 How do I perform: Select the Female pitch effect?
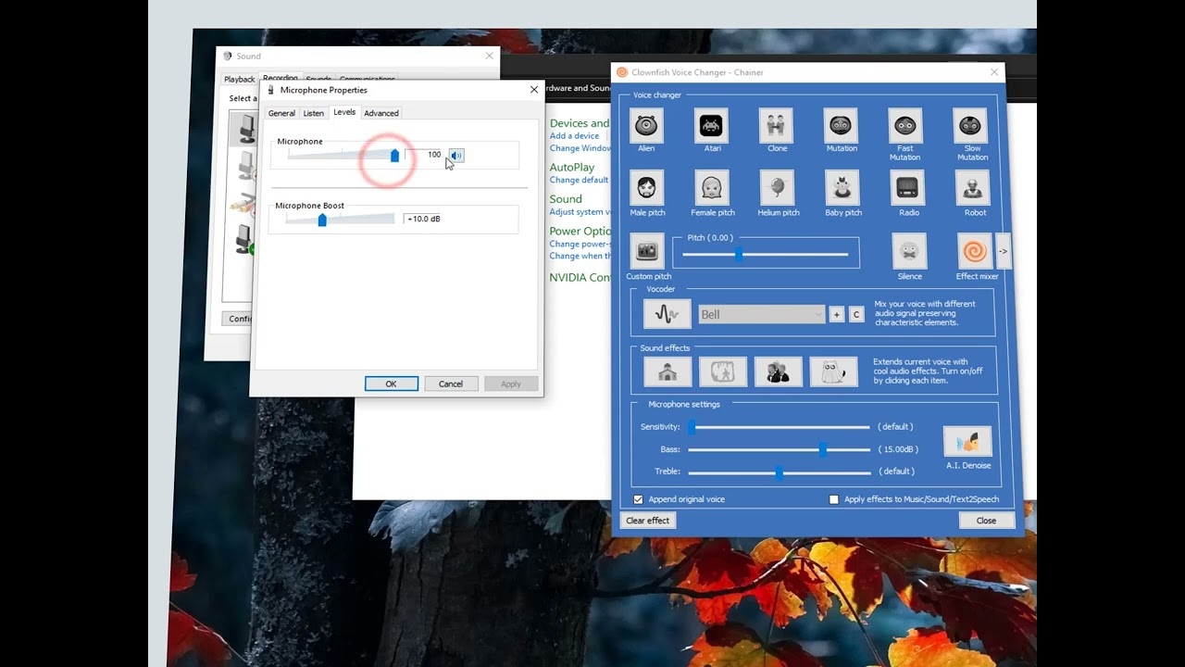point(711,188)
